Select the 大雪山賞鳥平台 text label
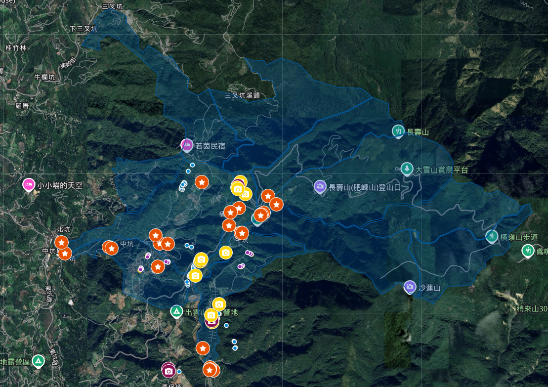The image size is (548, 387). click(x=441, y=170)
